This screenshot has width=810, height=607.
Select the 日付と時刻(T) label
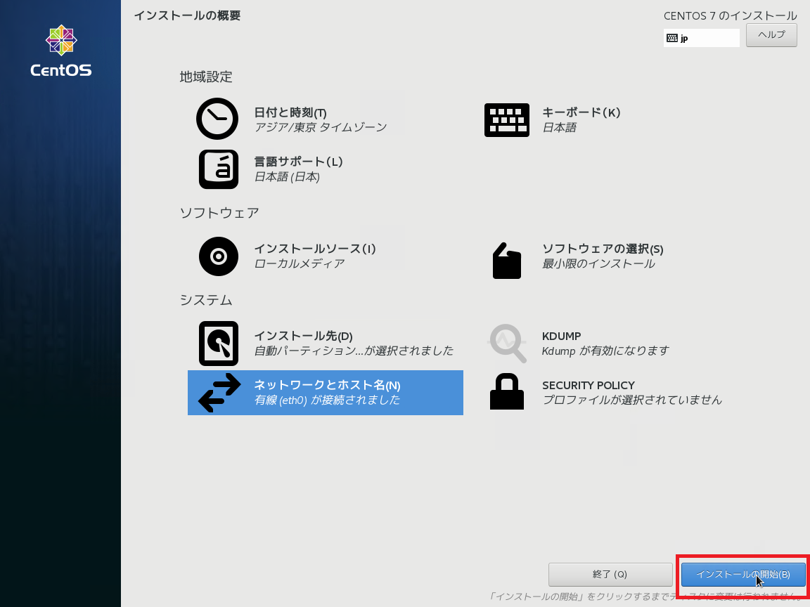290,112
